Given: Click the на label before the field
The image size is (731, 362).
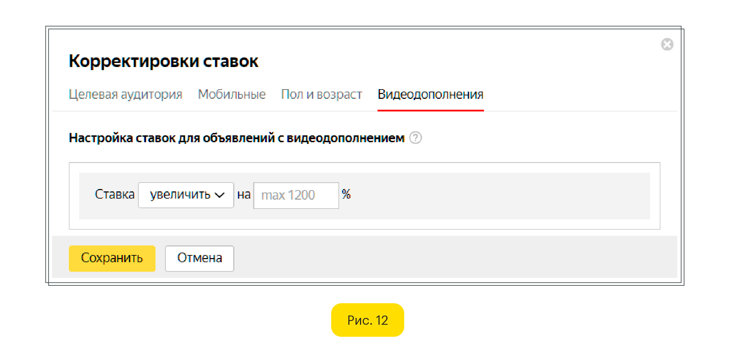Looking at the screenshot, I should [x=244, y=195].
